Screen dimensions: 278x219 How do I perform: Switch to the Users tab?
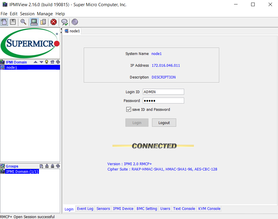[x=165, y=209]
